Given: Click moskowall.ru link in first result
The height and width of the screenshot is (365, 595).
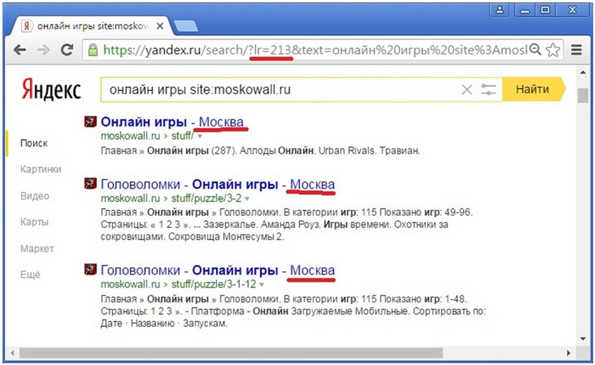Looking at the screenshot, I should click(130, 136).
